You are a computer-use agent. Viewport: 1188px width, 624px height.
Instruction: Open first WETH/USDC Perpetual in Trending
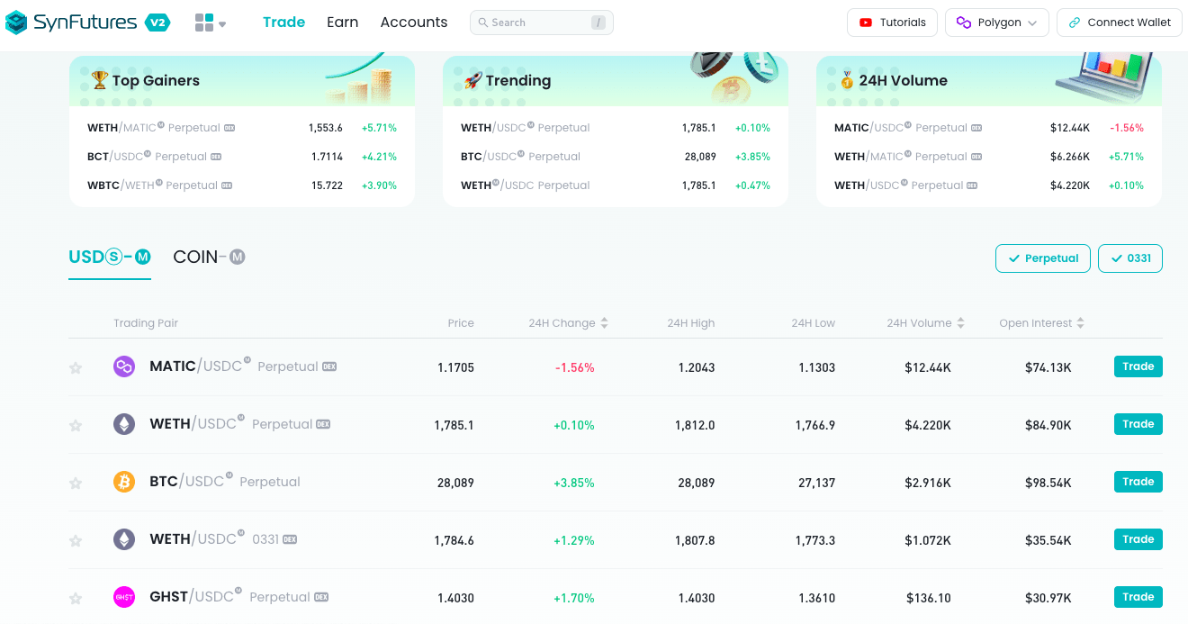tap(616, 128)
